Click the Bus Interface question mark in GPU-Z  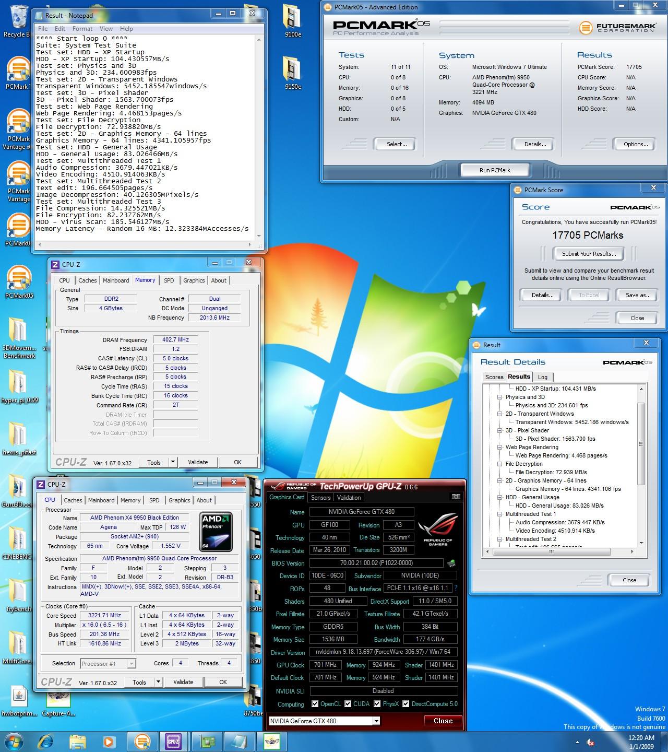456,588
